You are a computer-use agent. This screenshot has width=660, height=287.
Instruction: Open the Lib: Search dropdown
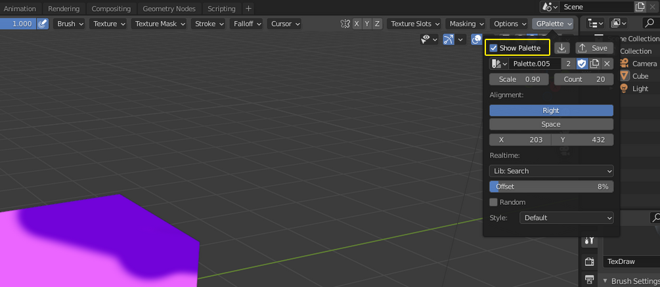tap(551, 171)
